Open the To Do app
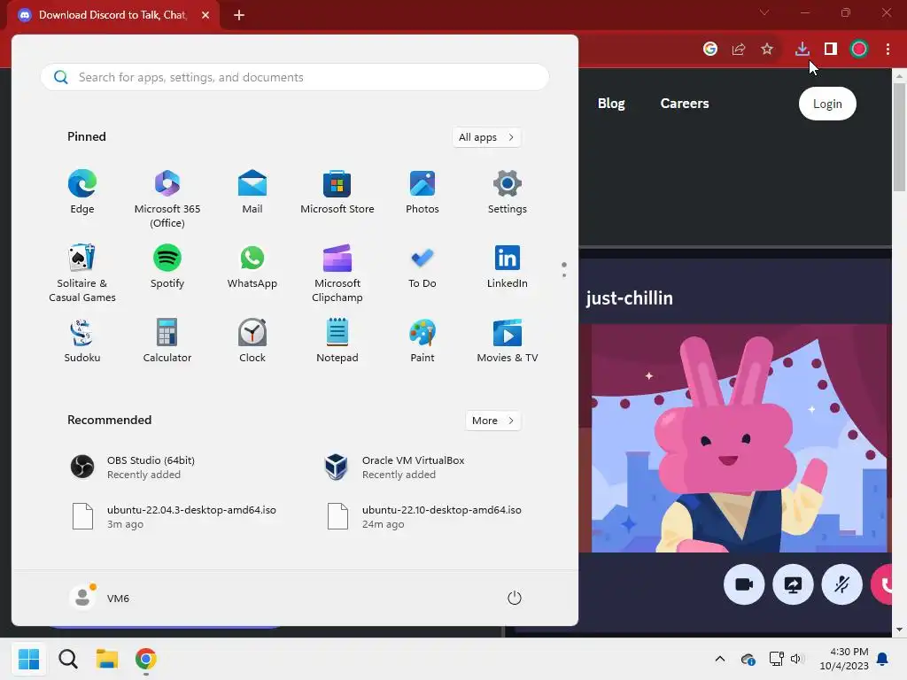This screenshot has width=907, height=680. (422, 267)
